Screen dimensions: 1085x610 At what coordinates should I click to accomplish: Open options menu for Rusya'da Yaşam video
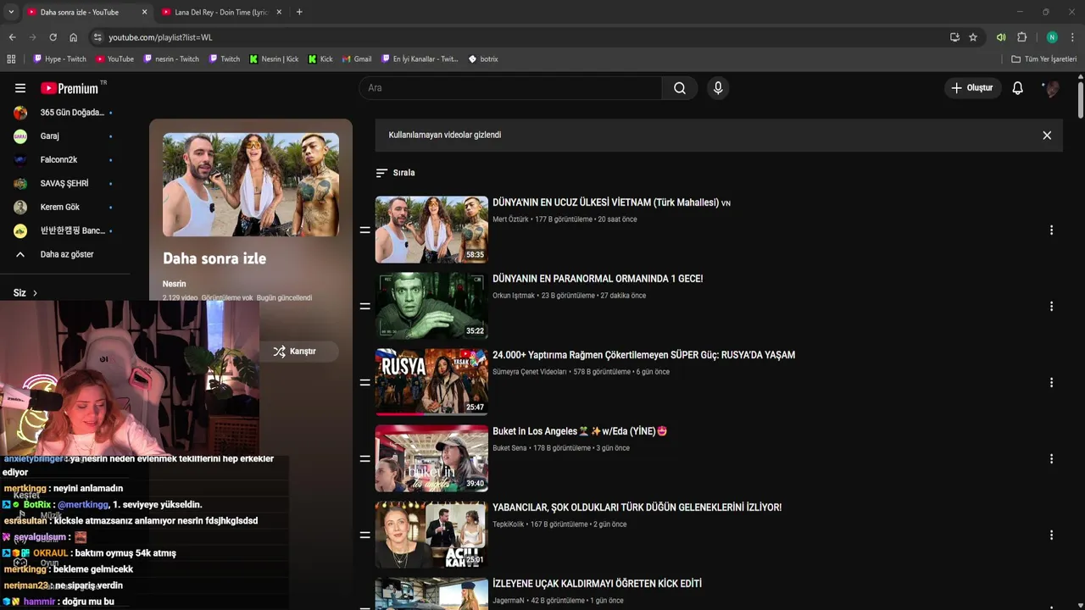point(1051,382)
